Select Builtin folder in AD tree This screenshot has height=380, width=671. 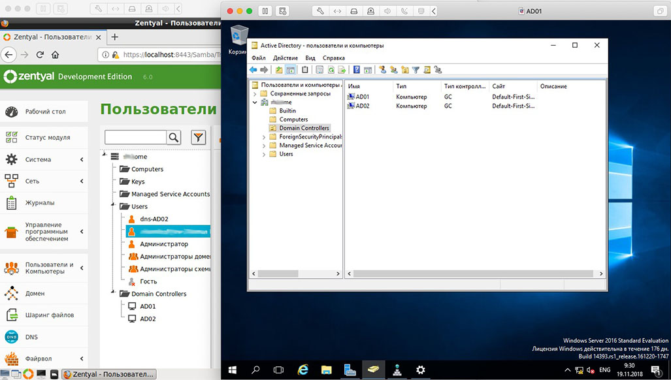click(282, 111)
